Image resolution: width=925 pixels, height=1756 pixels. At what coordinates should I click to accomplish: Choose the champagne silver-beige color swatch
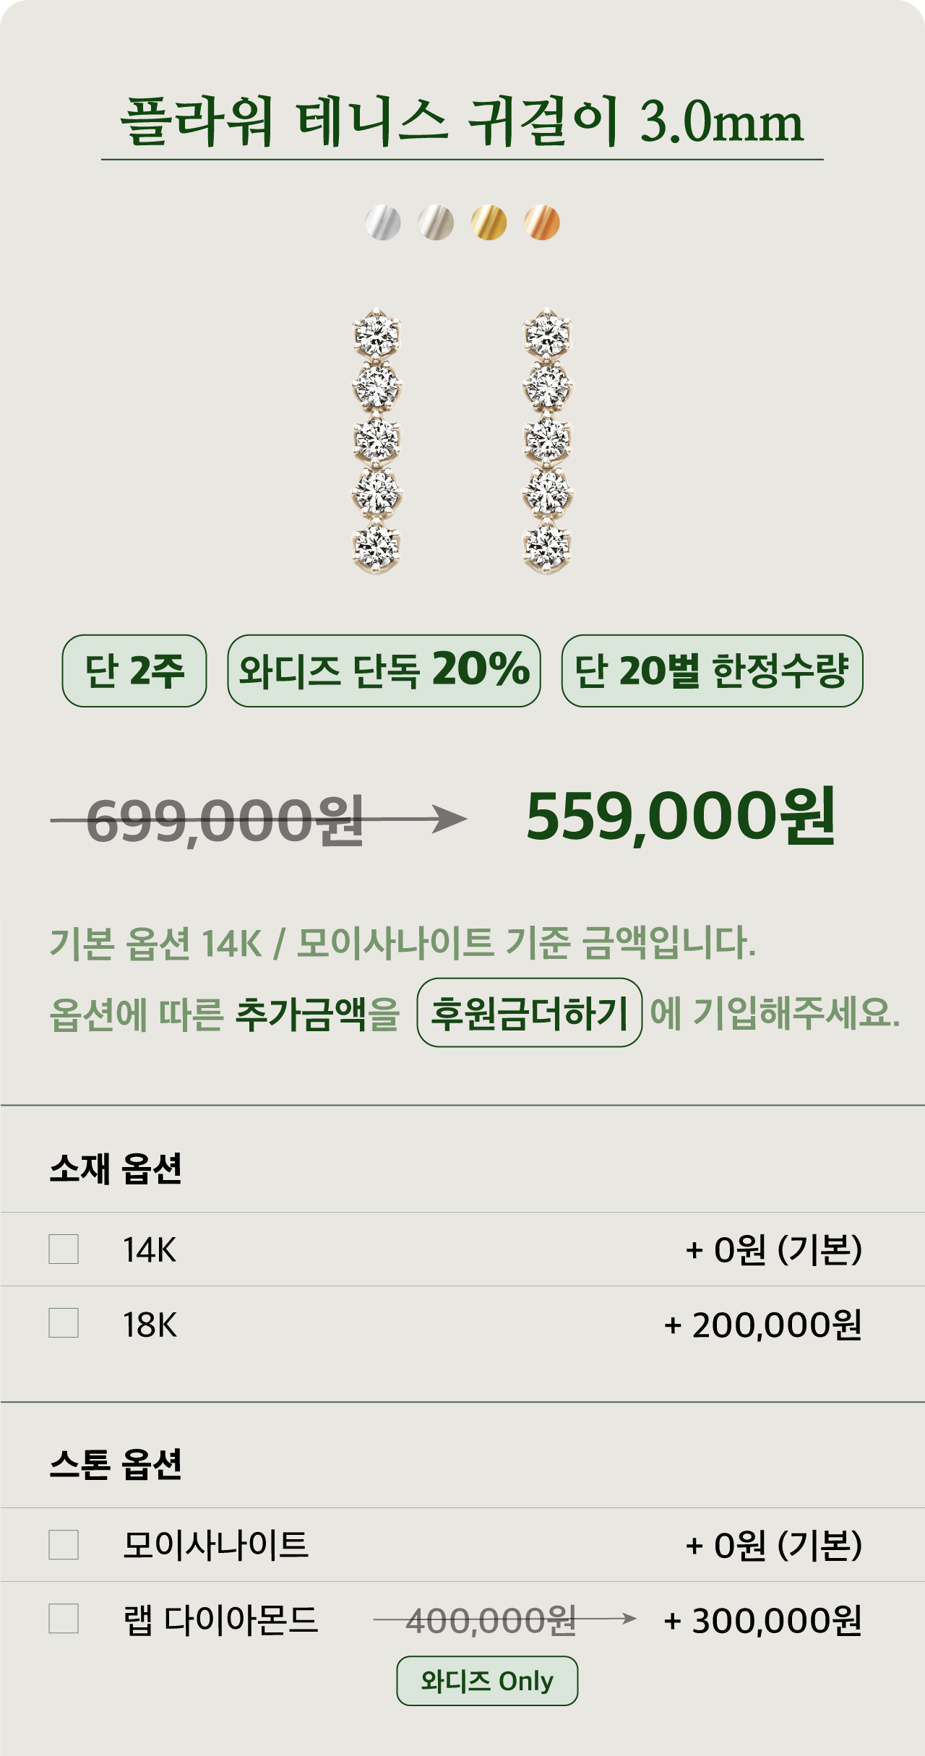436,223
